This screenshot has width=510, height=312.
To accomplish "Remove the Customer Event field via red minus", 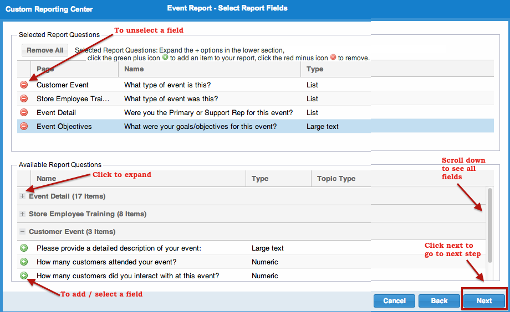I will [24, 85].
